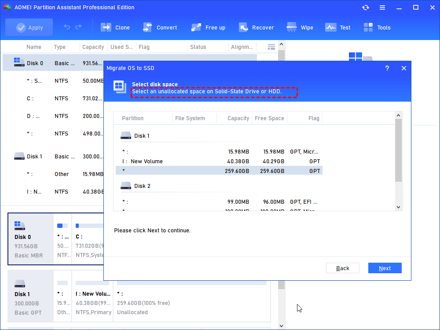
Task: Click Disk 1 Basic GPT disk map tile
Action: 31,296
